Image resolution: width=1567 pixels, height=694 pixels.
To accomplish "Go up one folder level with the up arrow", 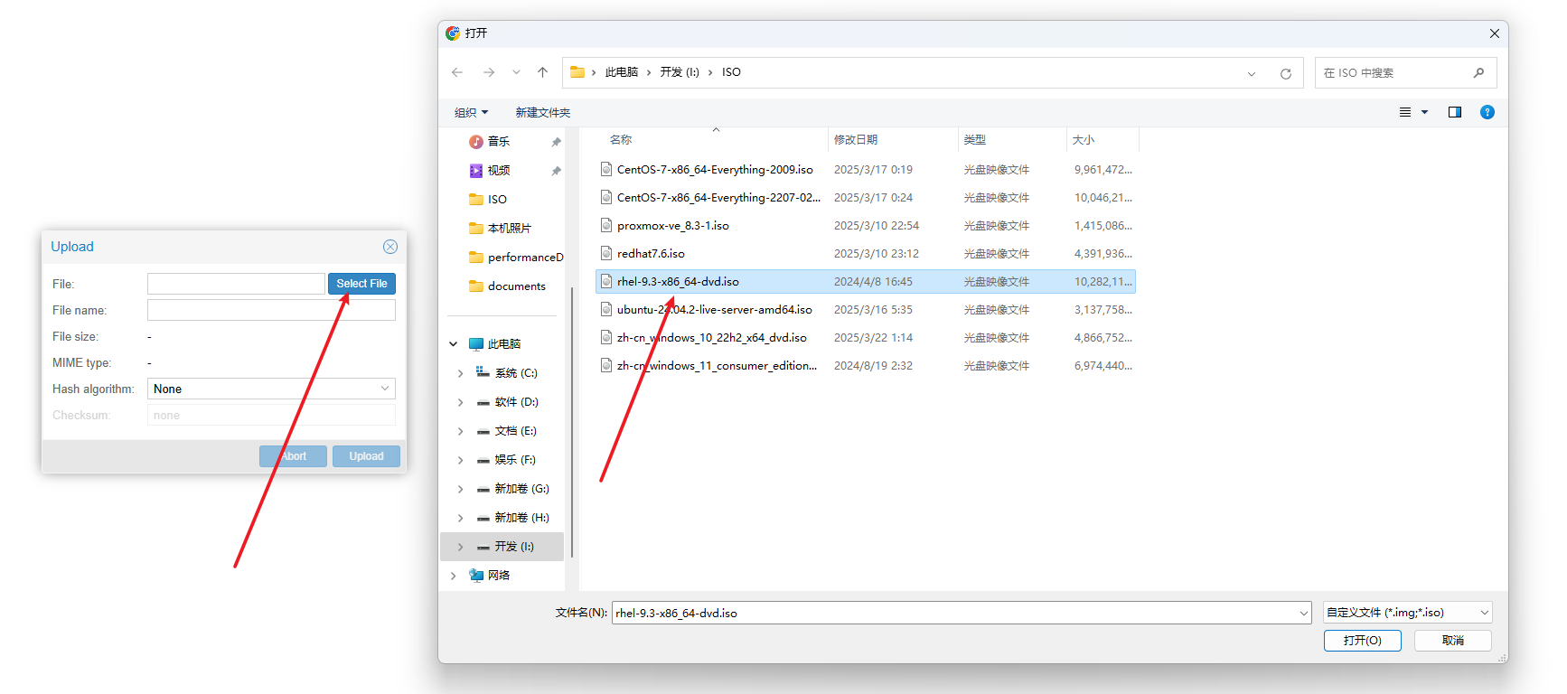I will pos(542,72).
